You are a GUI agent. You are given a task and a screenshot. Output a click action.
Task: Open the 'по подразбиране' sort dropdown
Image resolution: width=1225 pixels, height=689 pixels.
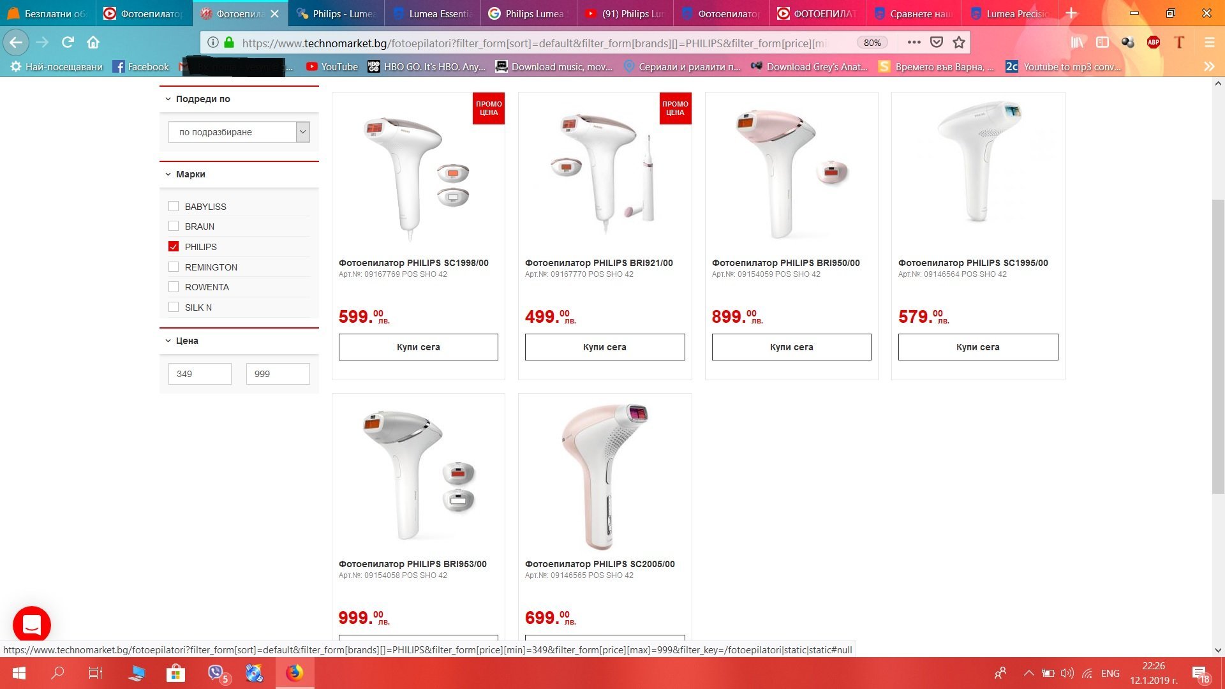click(239, 132)
